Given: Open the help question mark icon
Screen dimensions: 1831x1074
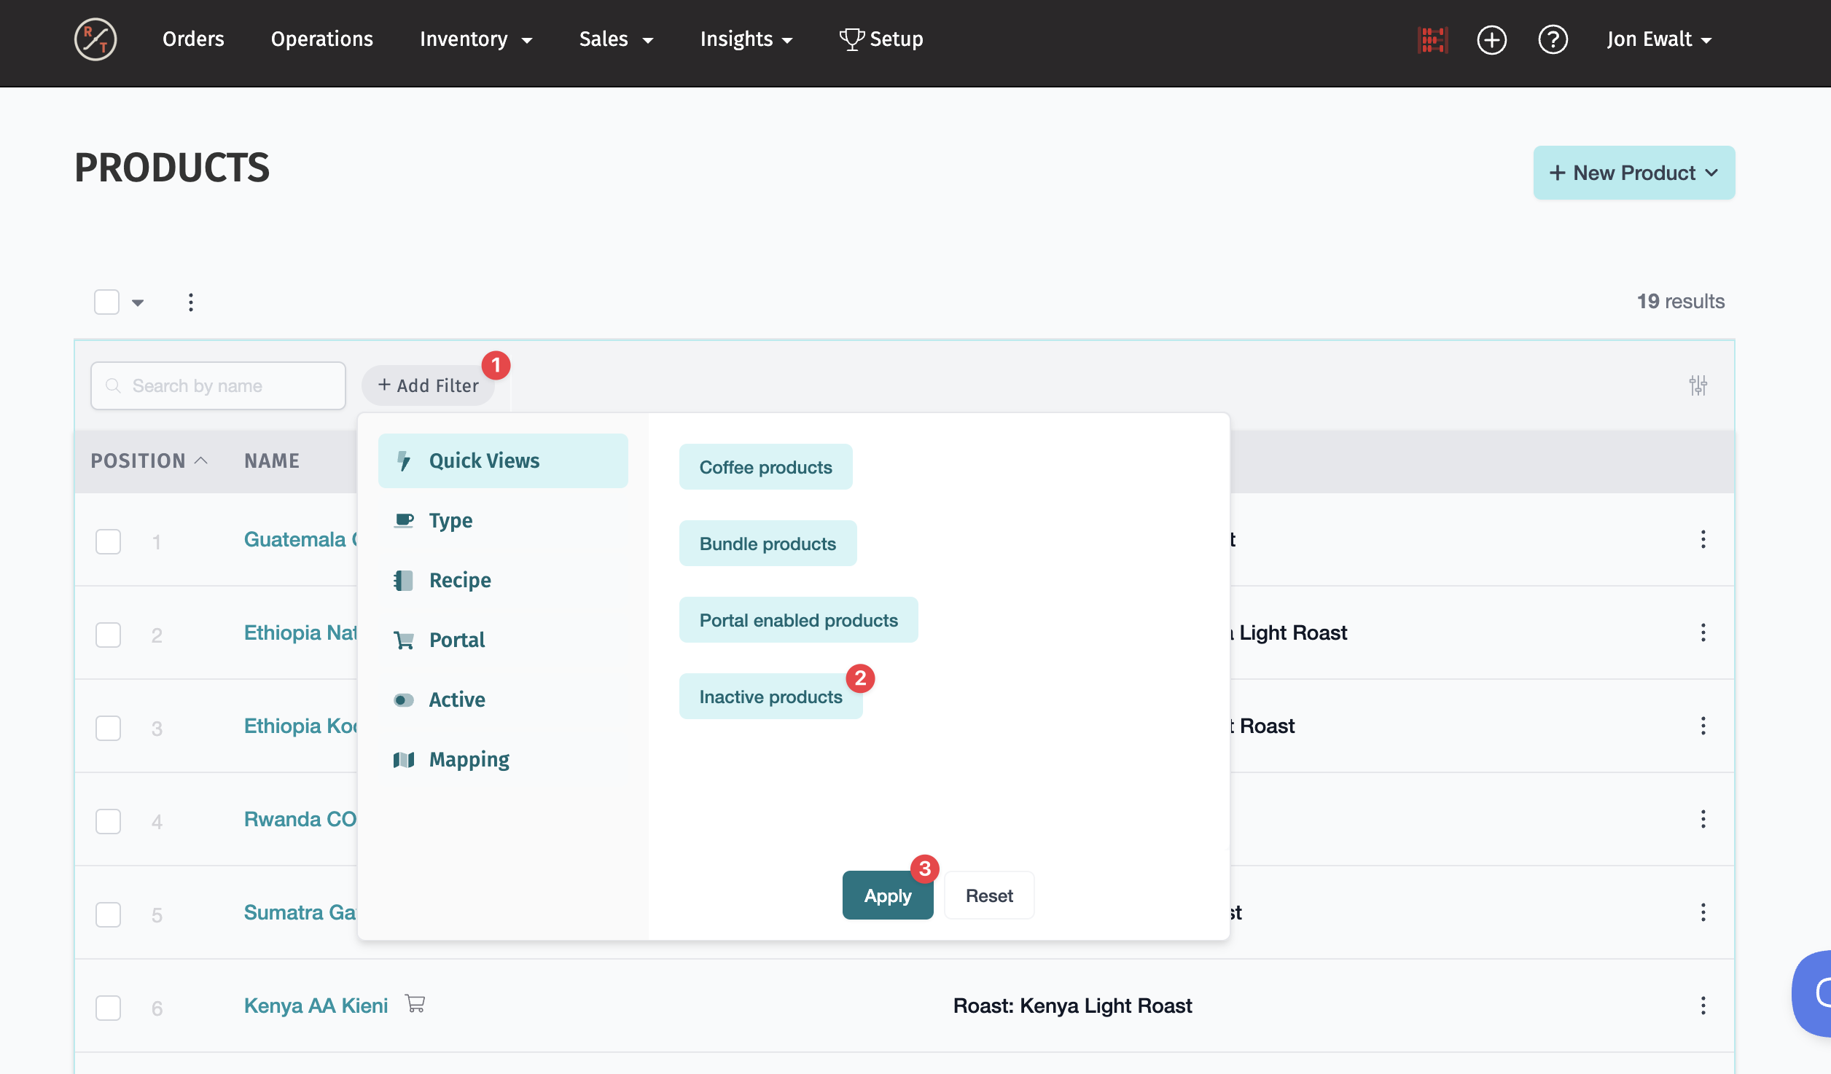Looking at the screenshot, I should click(x=1553, y=39).
